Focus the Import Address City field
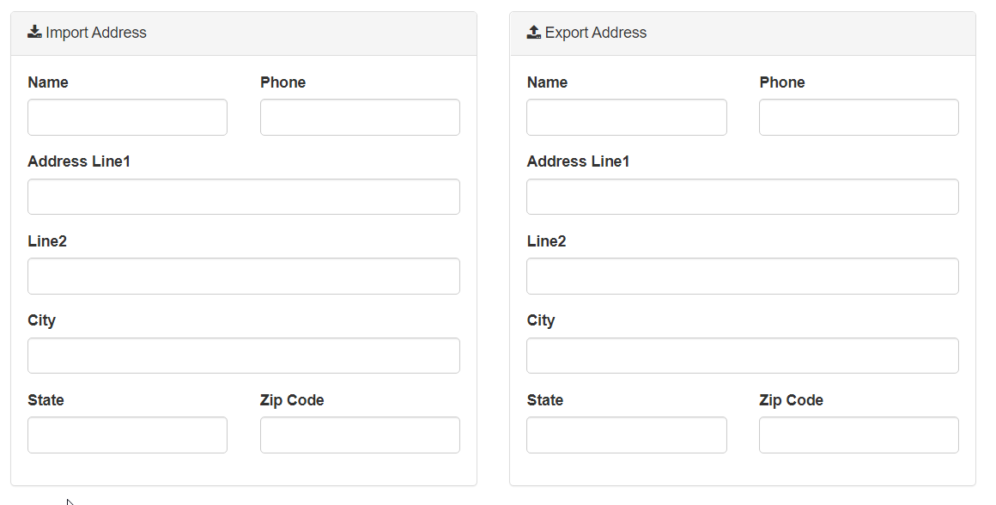Viewport: 996px width, 505px height. click(x=244, y=356)
